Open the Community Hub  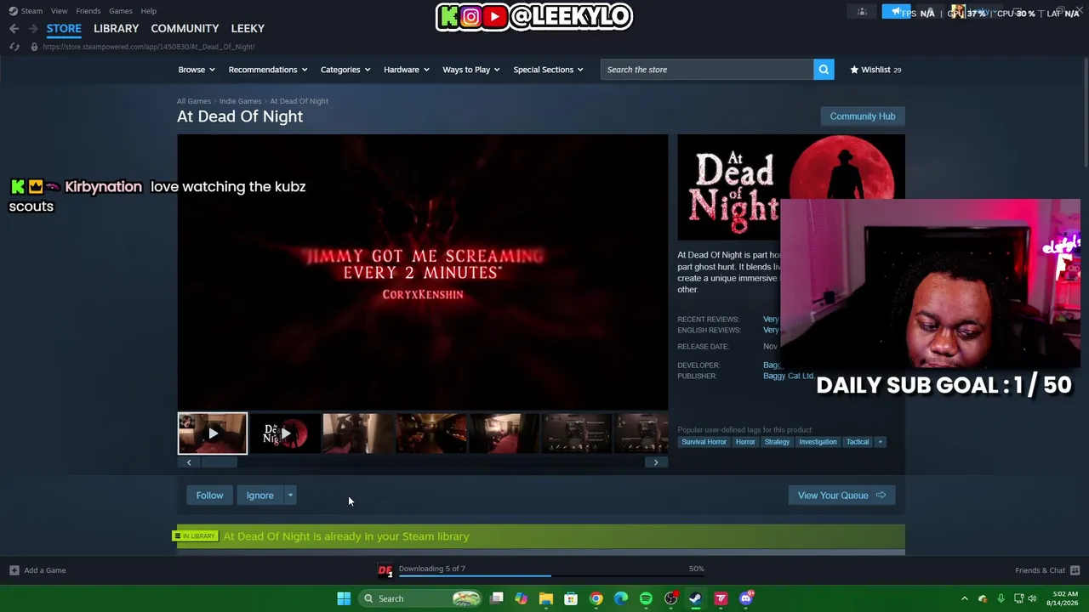pyautogui.click(x=863, y=116)
